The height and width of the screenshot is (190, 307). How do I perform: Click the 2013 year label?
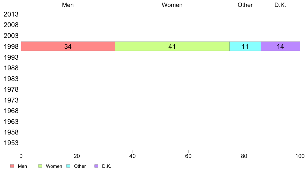click(11, 14)
